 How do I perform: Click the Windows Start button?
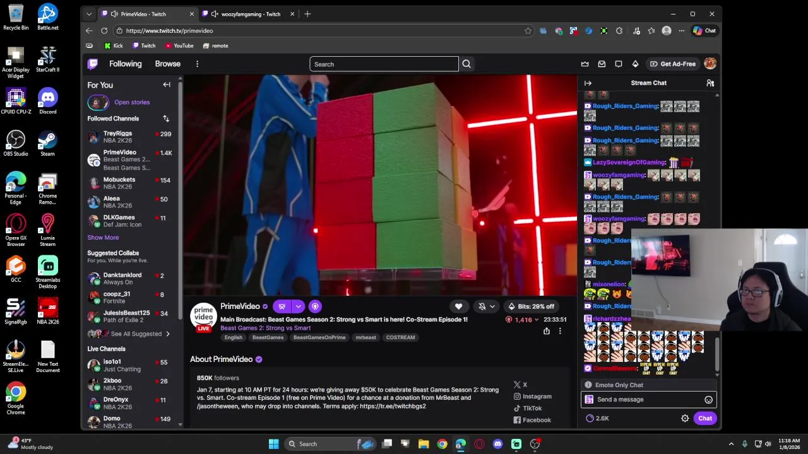pyautogui.click(x=273, y=444)
